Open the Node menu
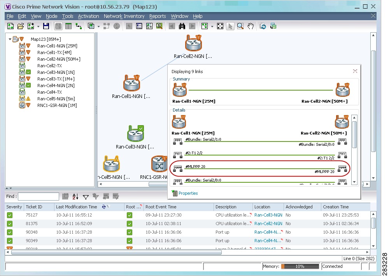 coord(52,16)
